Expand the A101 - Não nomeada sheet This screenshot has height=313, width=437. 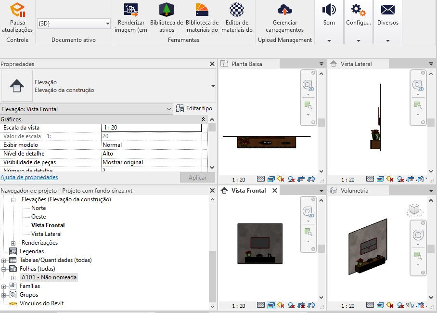13,277
